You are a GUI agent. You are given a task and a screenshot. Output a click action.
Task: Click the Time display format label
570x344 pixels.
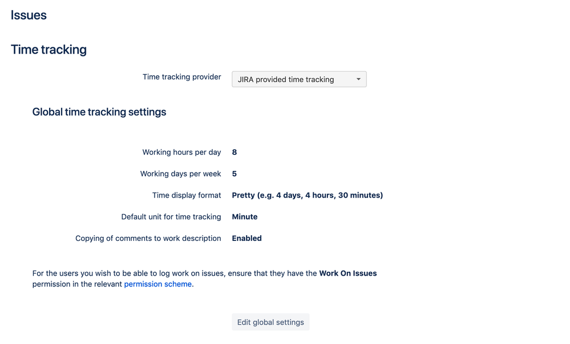point(187,195)
